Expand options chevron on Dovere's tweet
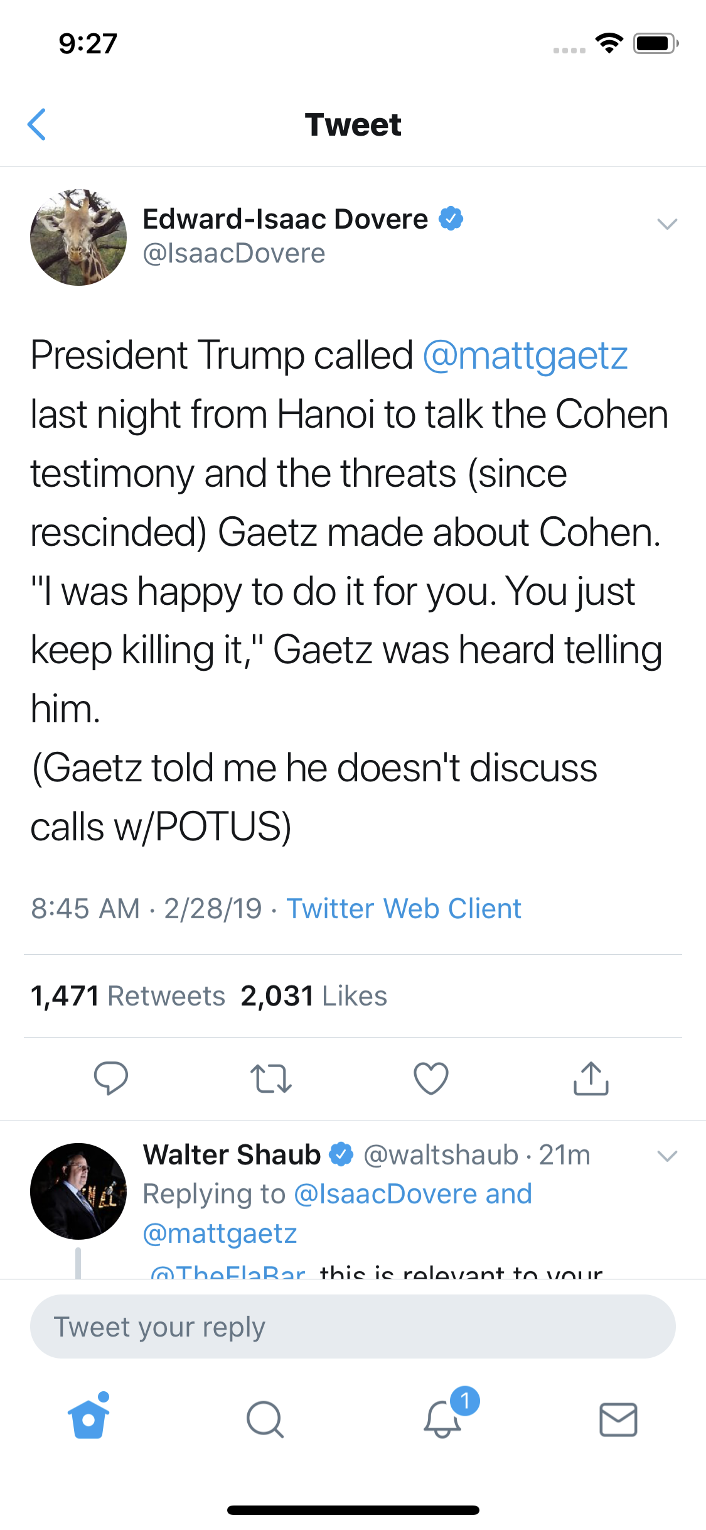The height and width of the screenshot is (1530, 706). pyautogui.click(x=666, y=224)
